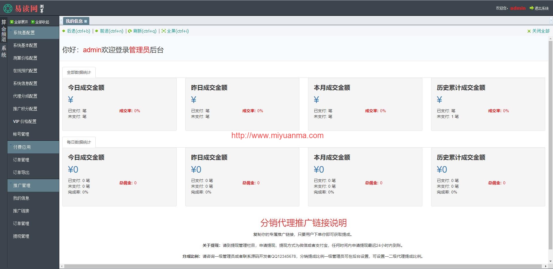
Task: Click ¥0 under 每日 历史累计成交金额
Action: (x=442, y=170)
